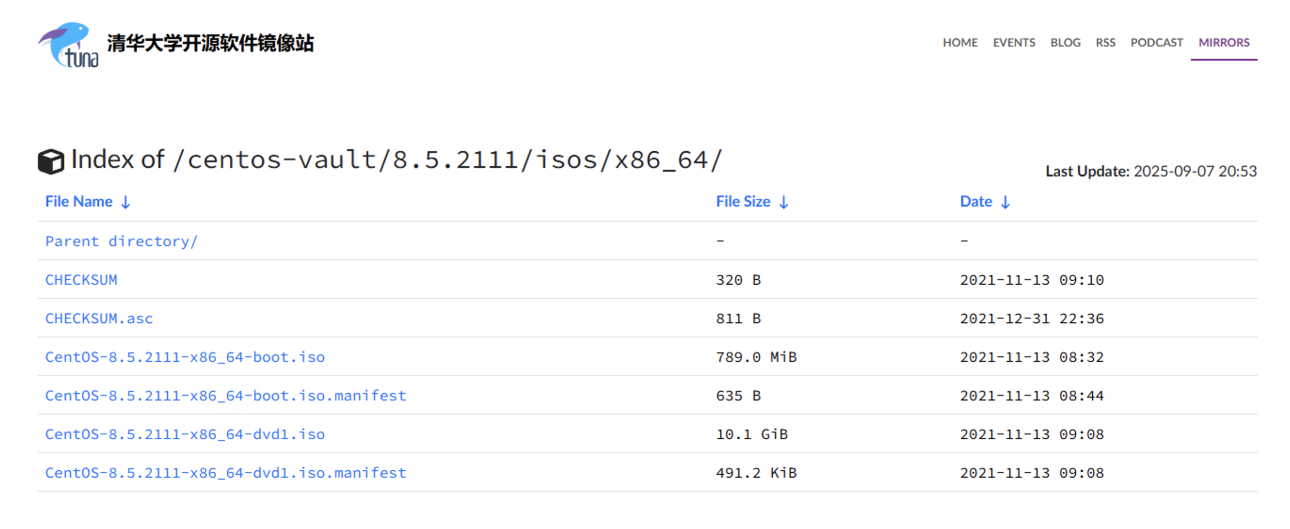Download the CentOS dvd1.iso image

coord(185,434)
